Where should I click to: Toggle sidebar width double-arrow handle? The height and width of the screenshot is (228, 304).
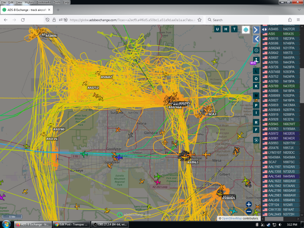[264, 29]
